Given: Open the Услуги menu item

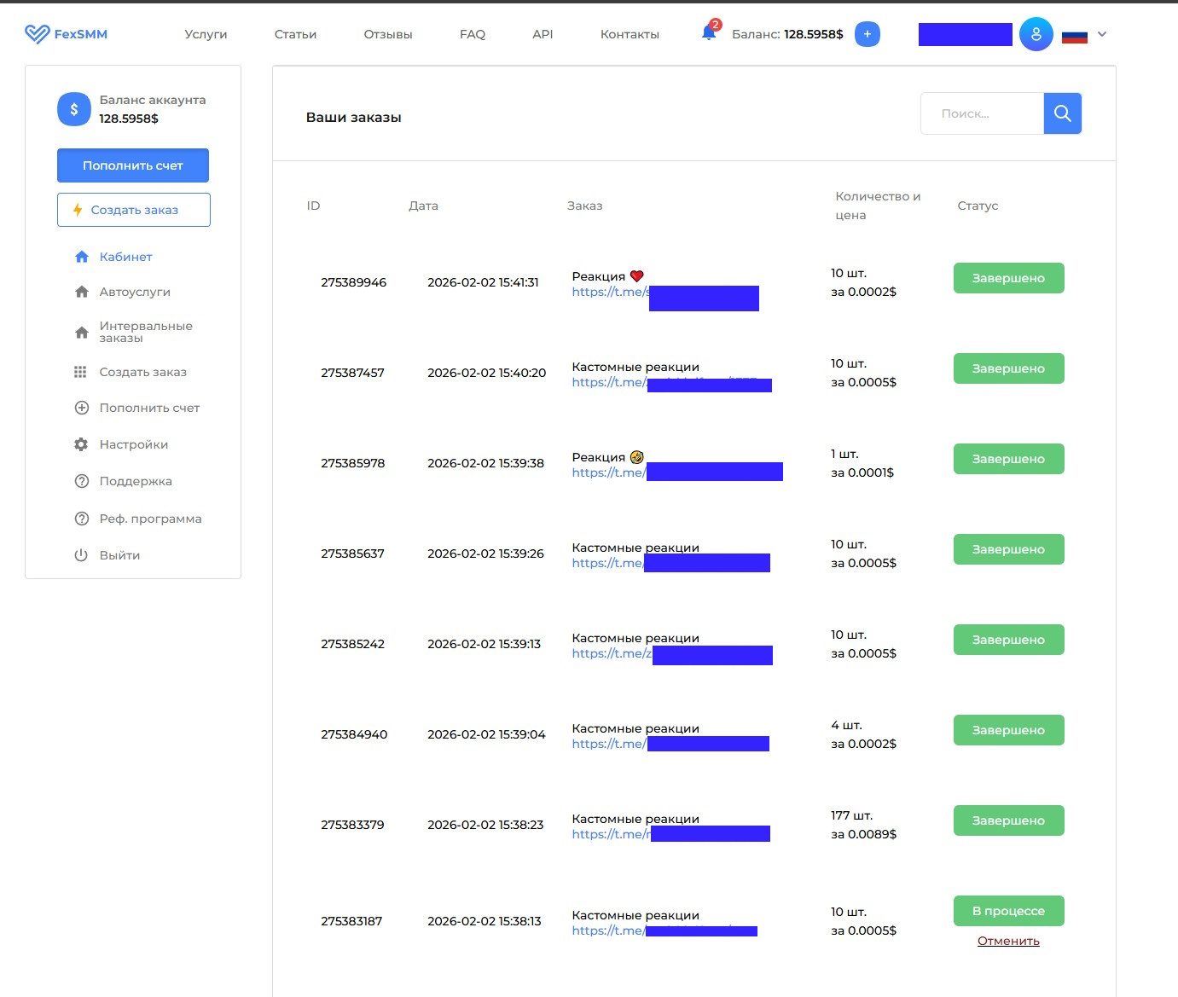Looking at the screenshot, I should coord(206,34).
